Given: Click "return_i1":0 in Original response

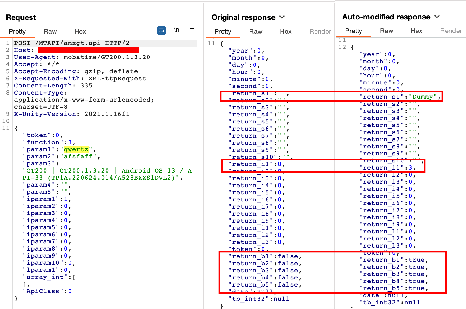Looking at the screenshot, I should [x=257, y=164].
